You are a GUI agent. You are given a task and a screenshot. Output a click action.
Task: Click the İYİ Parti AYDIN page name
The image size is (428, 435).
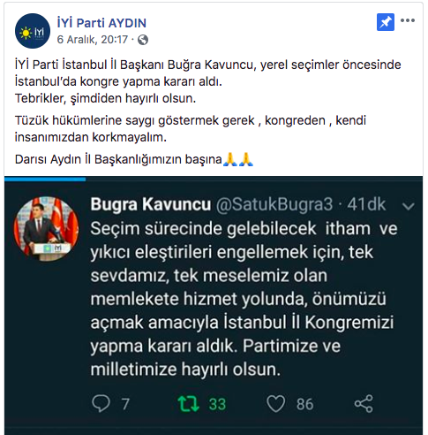coord(101,23)
